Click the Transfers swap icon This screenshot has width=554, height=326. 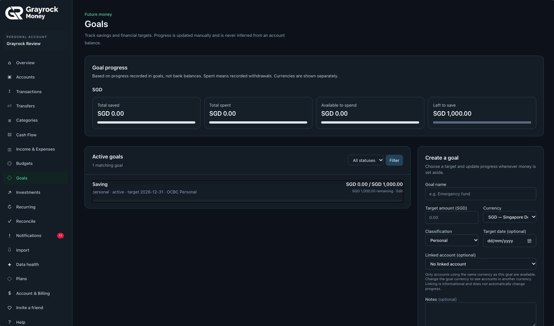point(9,106)
